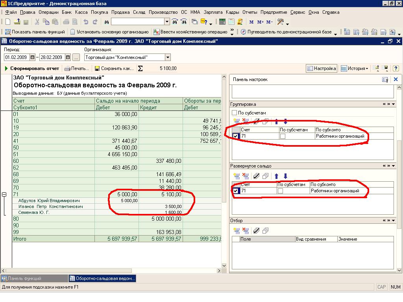The width and height of the screenshot is (403, 302).
Task: Expand toolbar overflow chevron after Ввести хозяйственную операцию
Action: point(232,32)
